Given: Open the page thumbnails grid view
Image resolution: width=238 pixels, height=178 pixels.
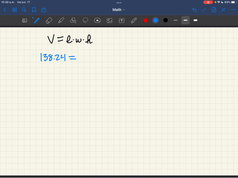Looking at the screenshot, I should coord(14,10).
